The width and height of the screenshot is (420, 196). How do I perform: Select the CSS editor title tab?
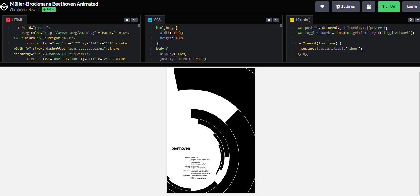[154, 20]
